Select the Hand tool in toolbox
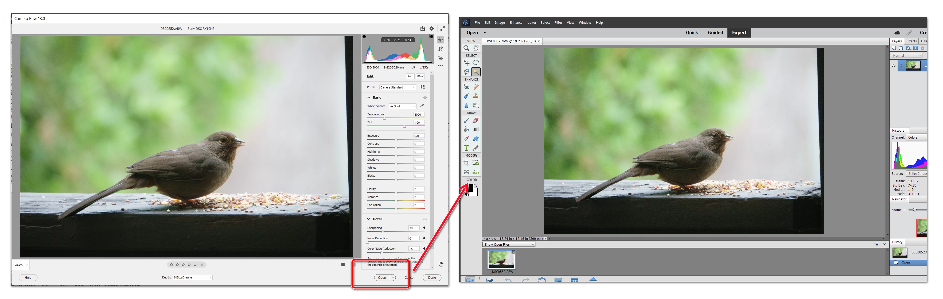The image size is (943, 299). 475,48
